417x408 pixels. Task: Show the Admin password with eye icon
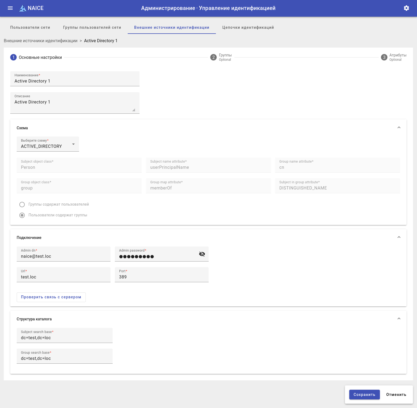(x=202, y=254)
